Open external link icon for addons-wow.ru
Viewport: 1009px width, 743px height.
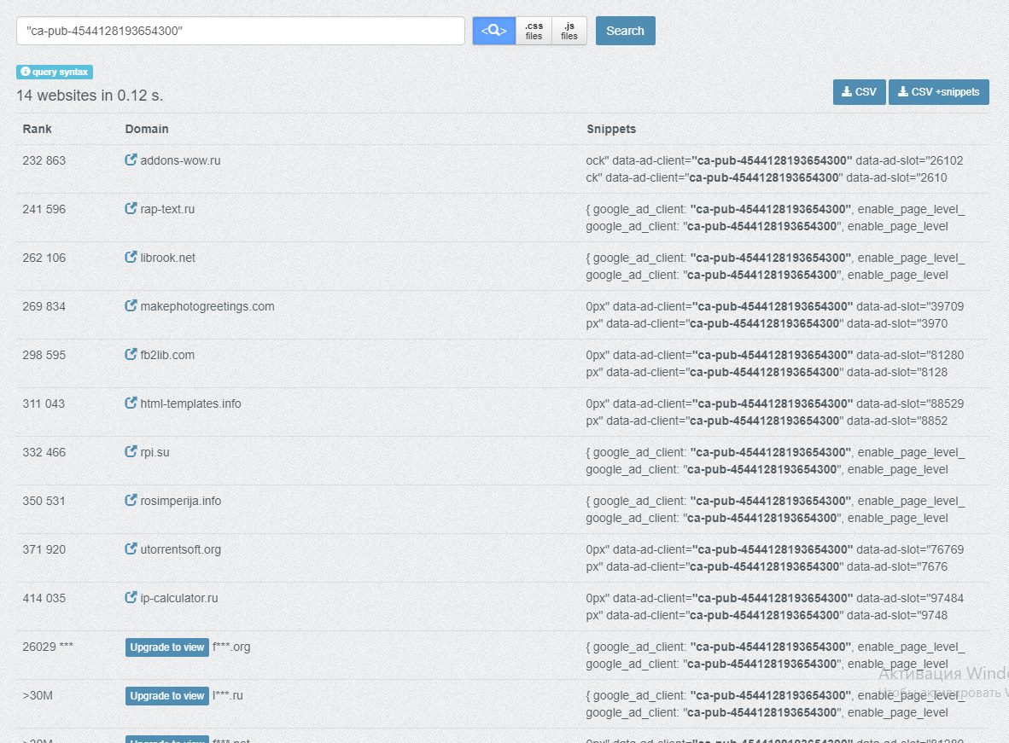[x=131, y=160]
